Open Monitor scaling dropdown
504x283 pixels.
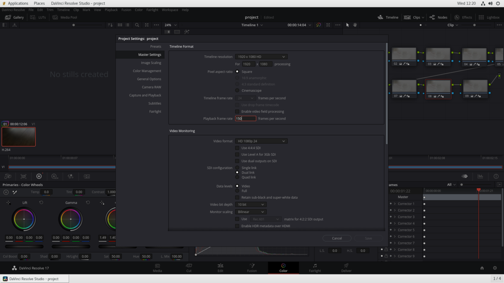point(251,212)
